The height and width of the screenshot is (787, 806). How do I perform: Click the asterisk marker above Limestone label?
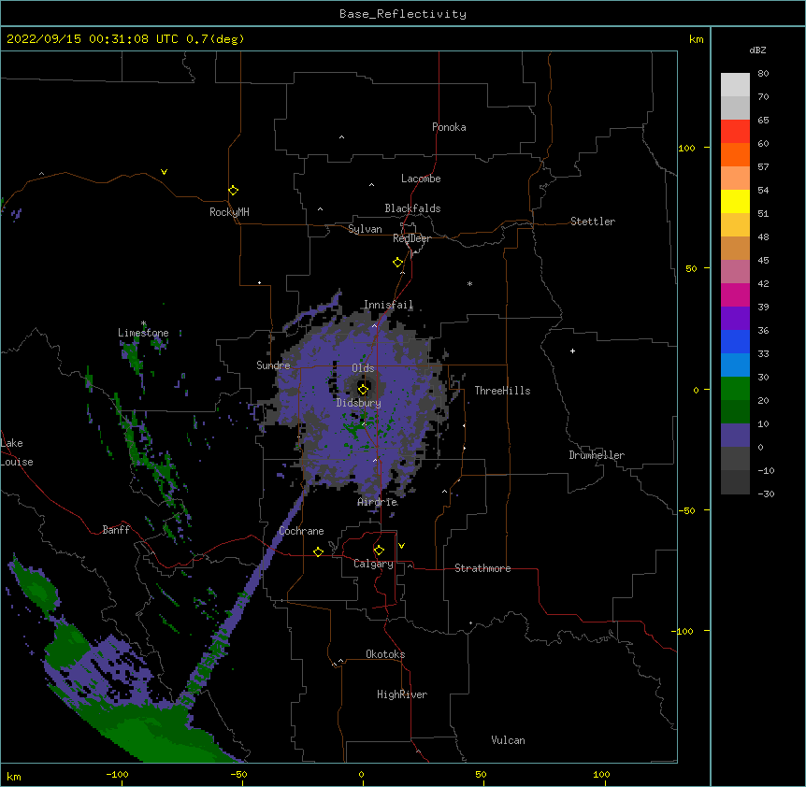coord(143,323)
